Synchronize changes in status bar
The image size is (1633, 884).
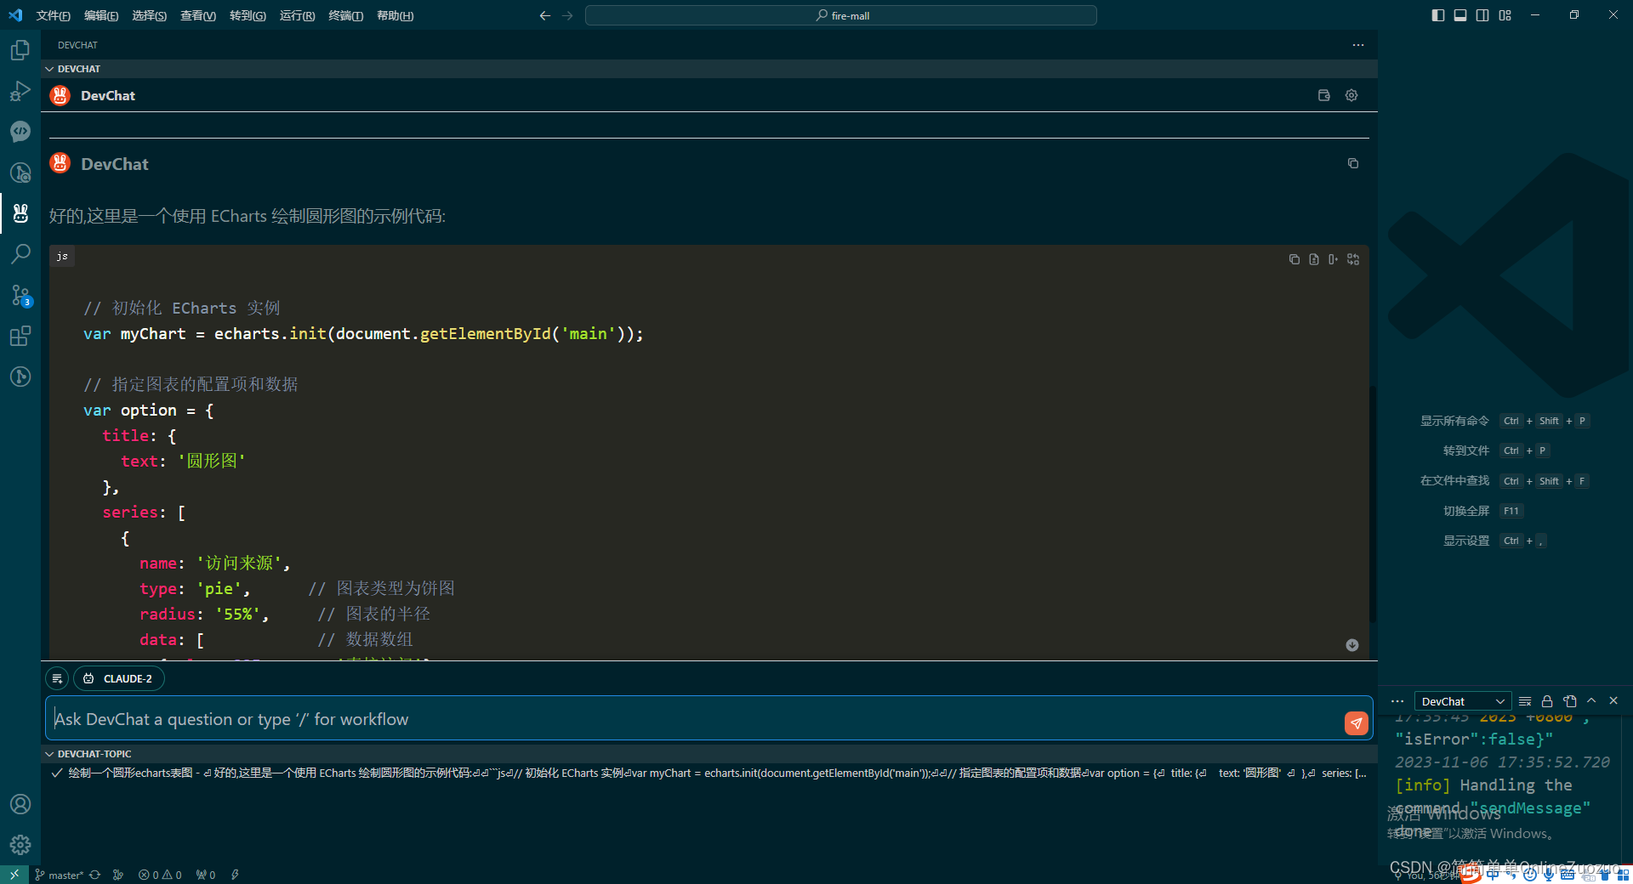pos(94,875)
